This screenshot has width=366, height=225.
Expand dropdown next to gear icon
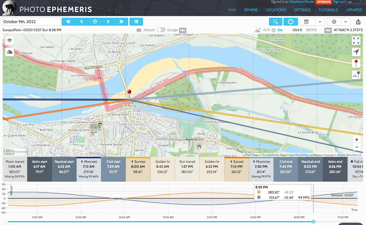click(x=346, y=22)
